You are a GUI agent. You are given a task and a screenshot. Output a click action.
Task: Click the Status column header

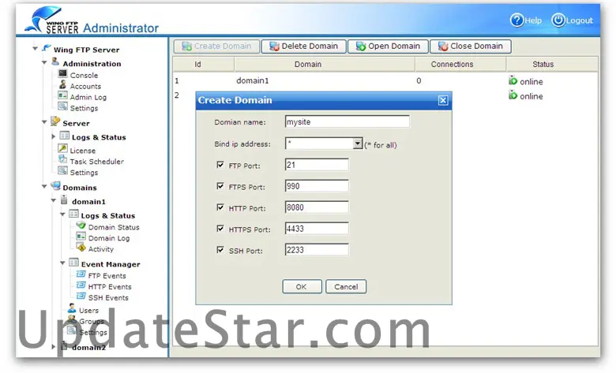(552, 64)
